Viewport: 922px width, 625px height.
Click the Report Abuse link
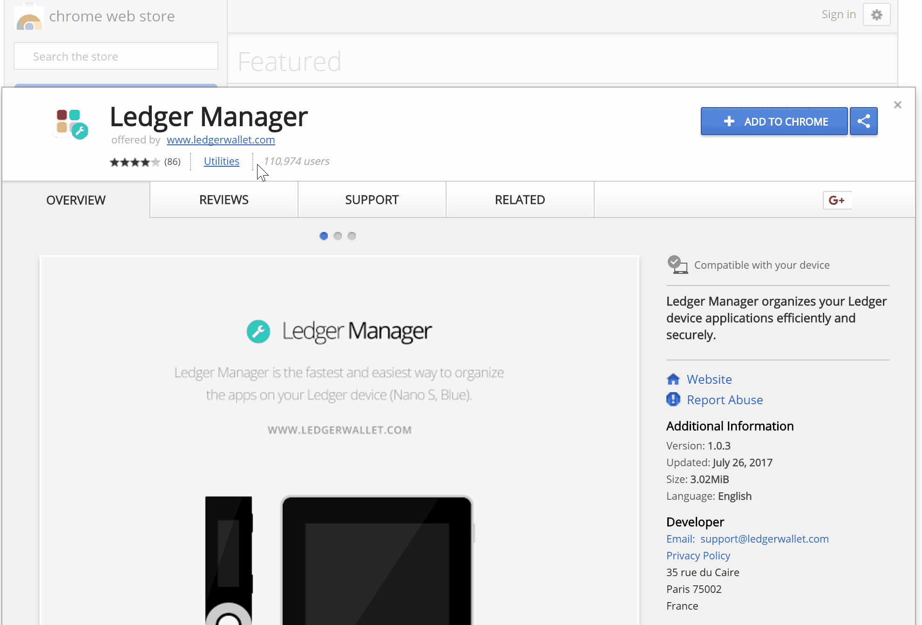725,399
